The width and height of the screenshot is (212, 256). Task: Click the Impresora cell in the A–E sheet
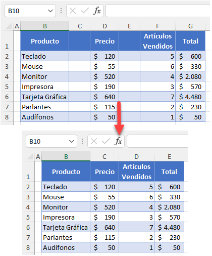(66, 217)
